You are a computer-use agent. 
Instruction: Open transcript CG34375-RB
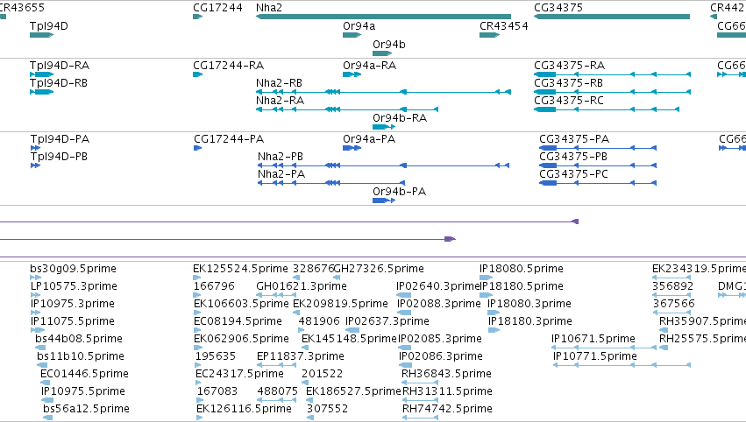point(569,83)
